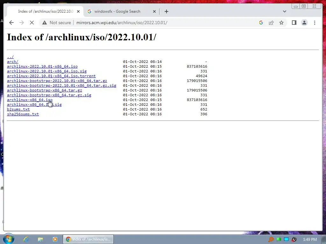Expand the tab search dropdown arrow
Image resolution: width=326 pixels, height=244 pixels.
click(x=284, y=11)
